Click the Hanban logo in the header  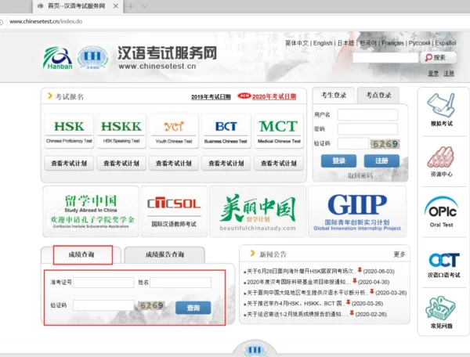click(x=57, y=58)
